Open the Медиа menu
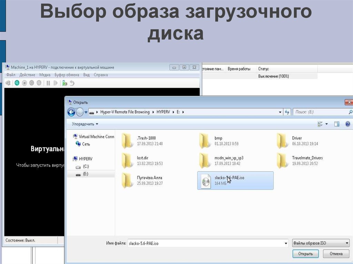This screenshot has height=264, width=353. [45, 75]
